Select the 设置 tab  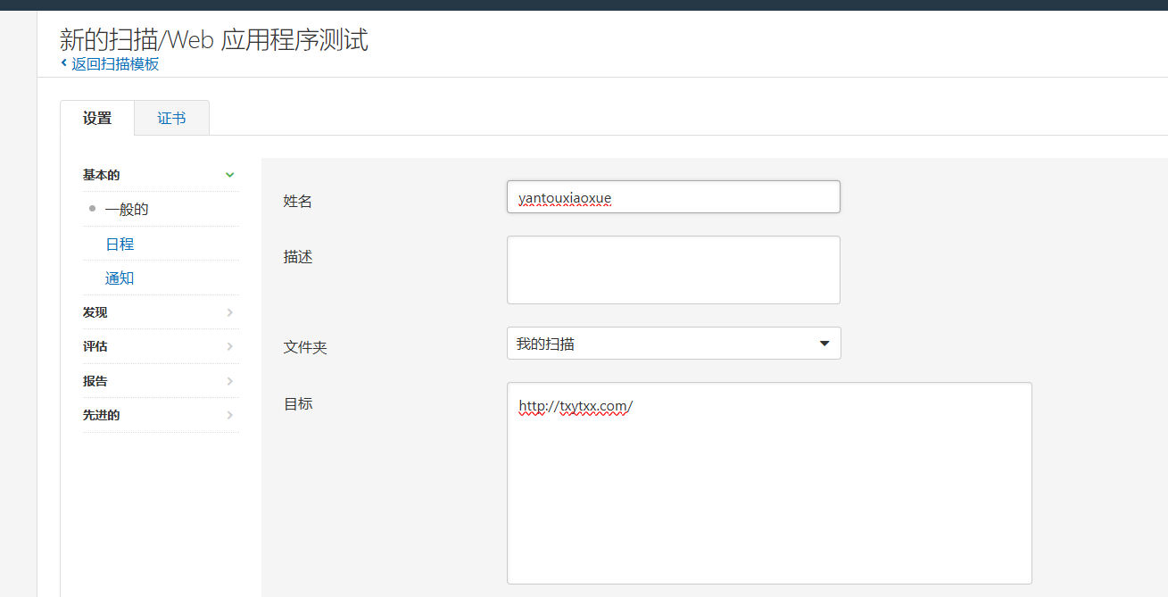pos(97,118)
